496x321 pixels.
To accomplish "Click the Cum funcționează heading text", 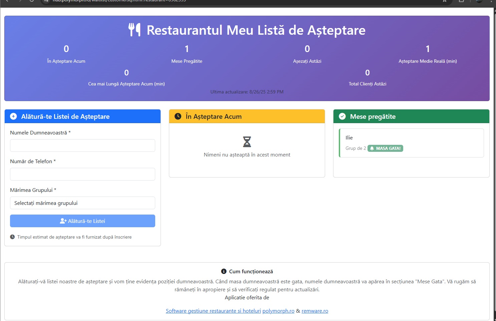I will pos(251,272).
